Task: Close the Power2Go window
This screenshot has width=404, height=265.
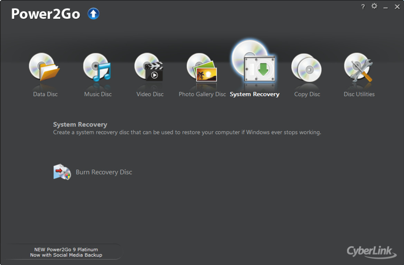Action: [x=397, y=7]
